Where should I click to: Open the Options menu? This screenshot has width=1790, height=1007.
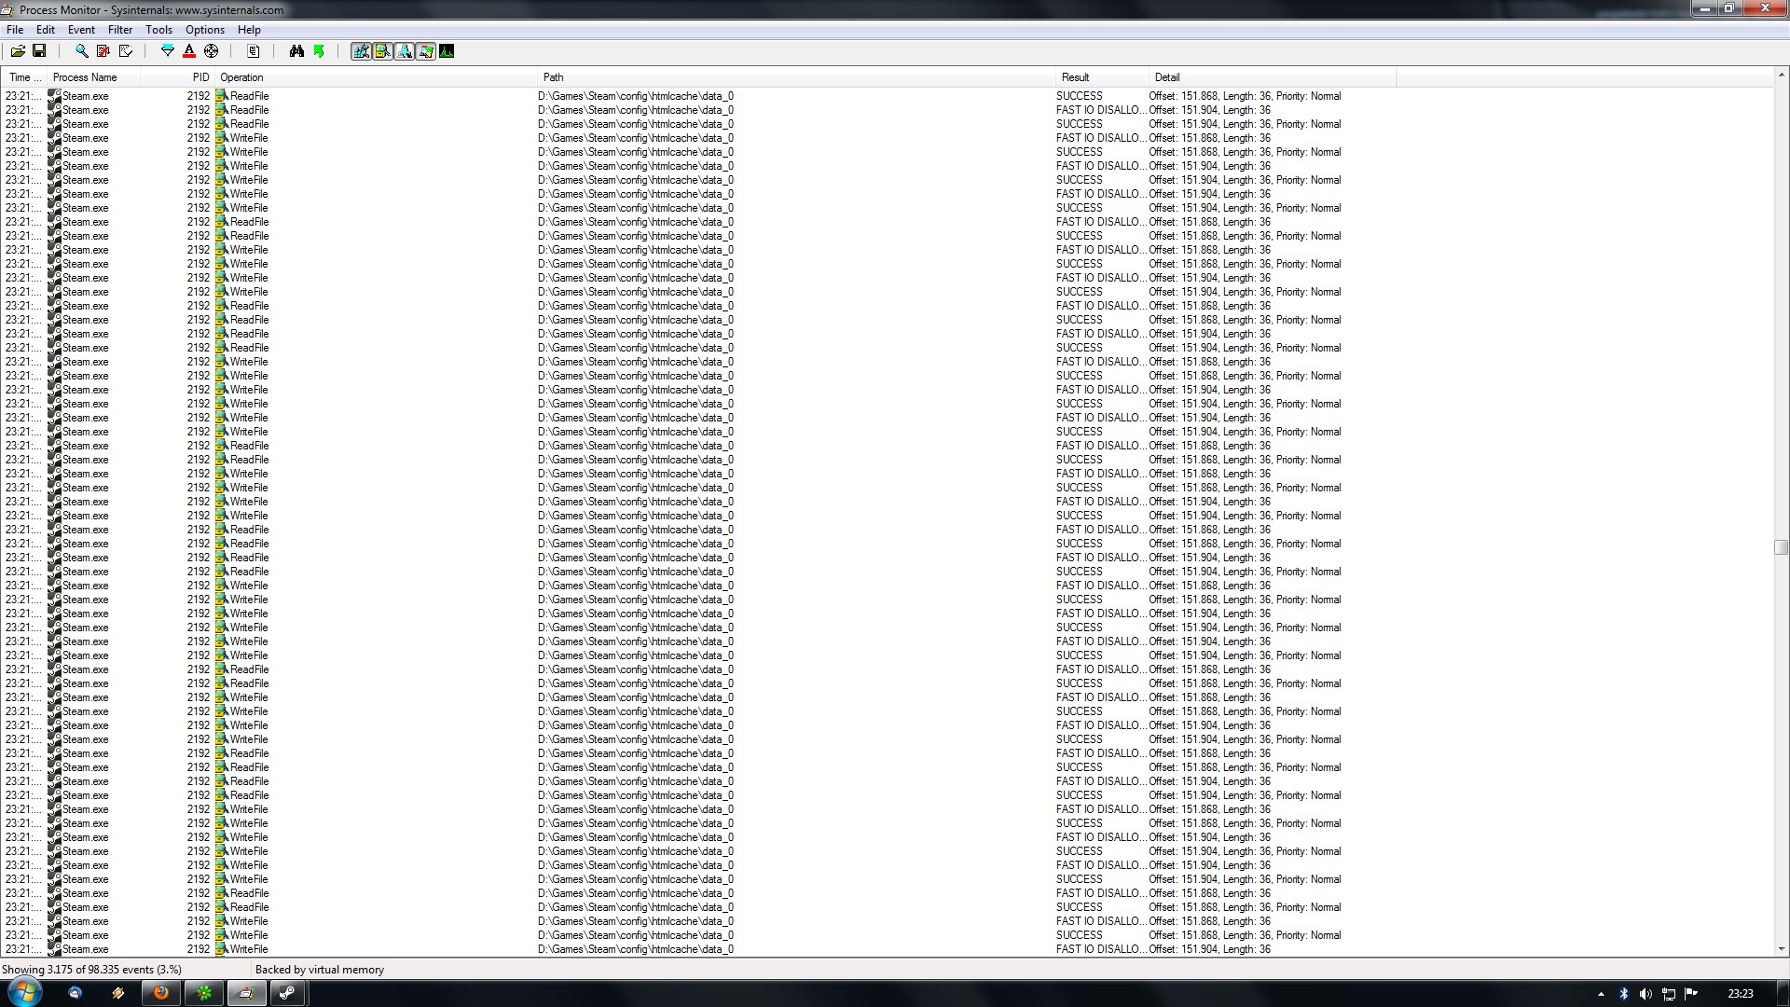[x=205, y=30]
